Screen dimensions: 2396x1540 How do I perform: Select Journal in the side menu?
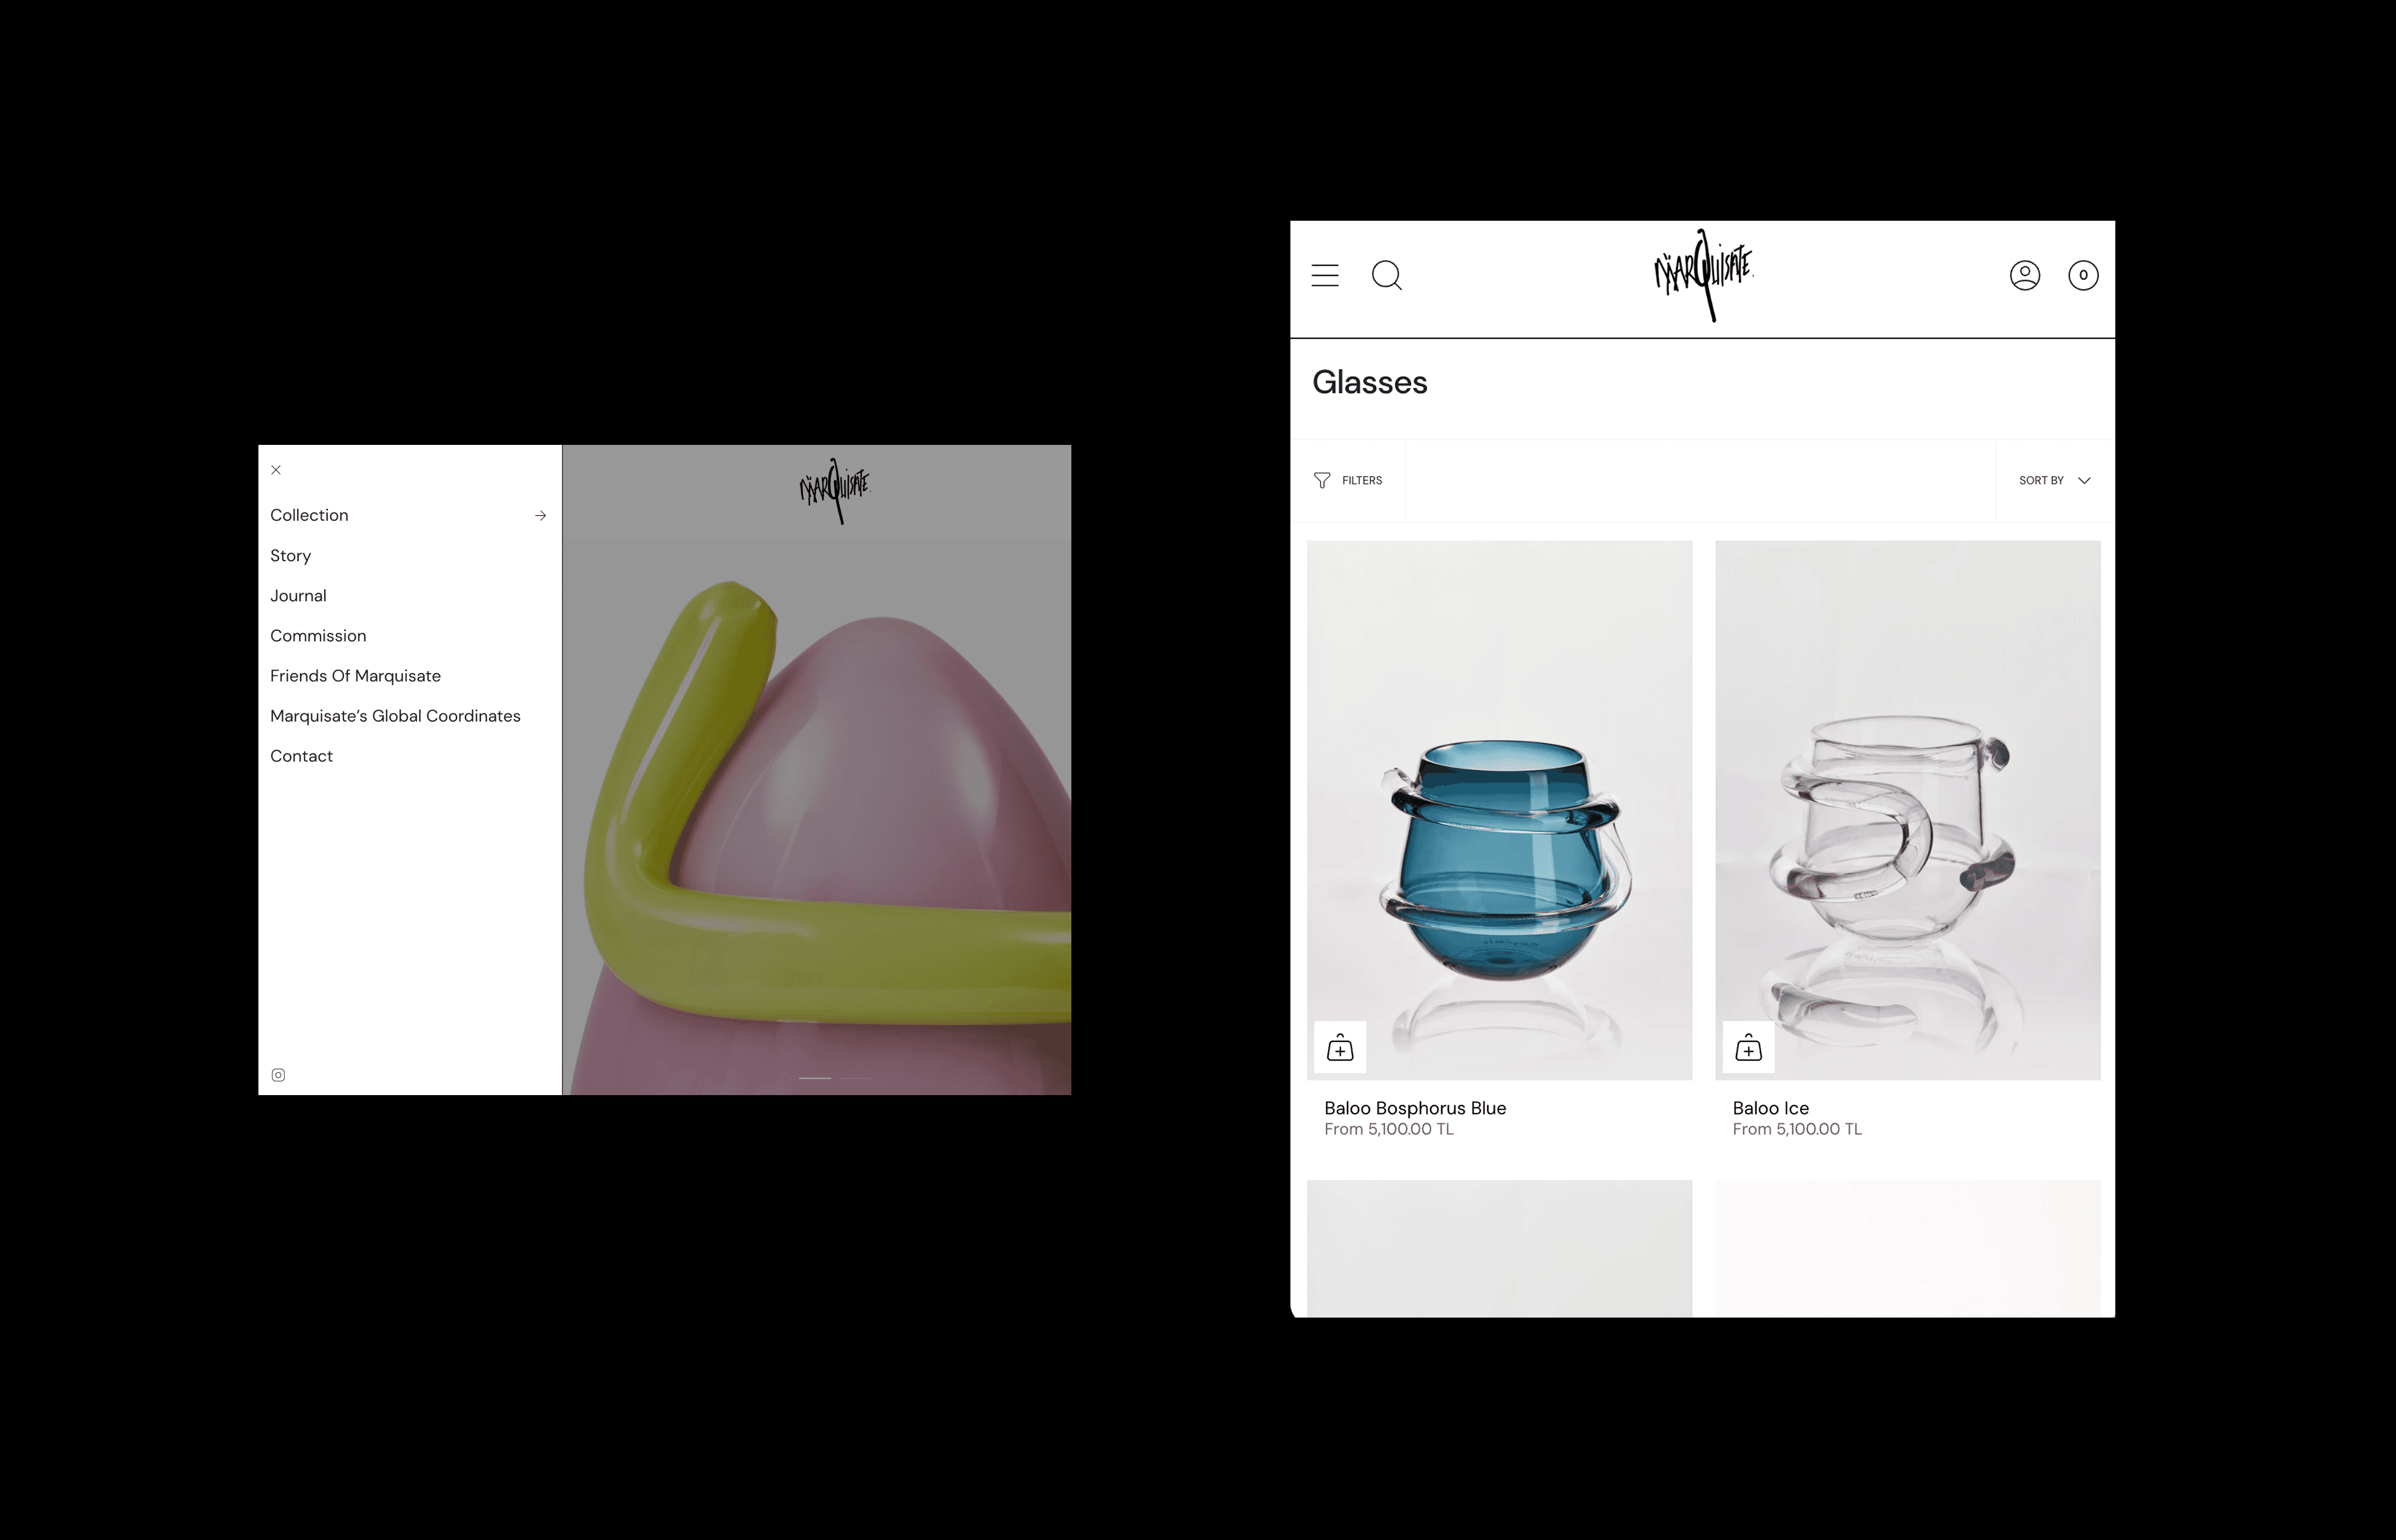tap(298, 596)
